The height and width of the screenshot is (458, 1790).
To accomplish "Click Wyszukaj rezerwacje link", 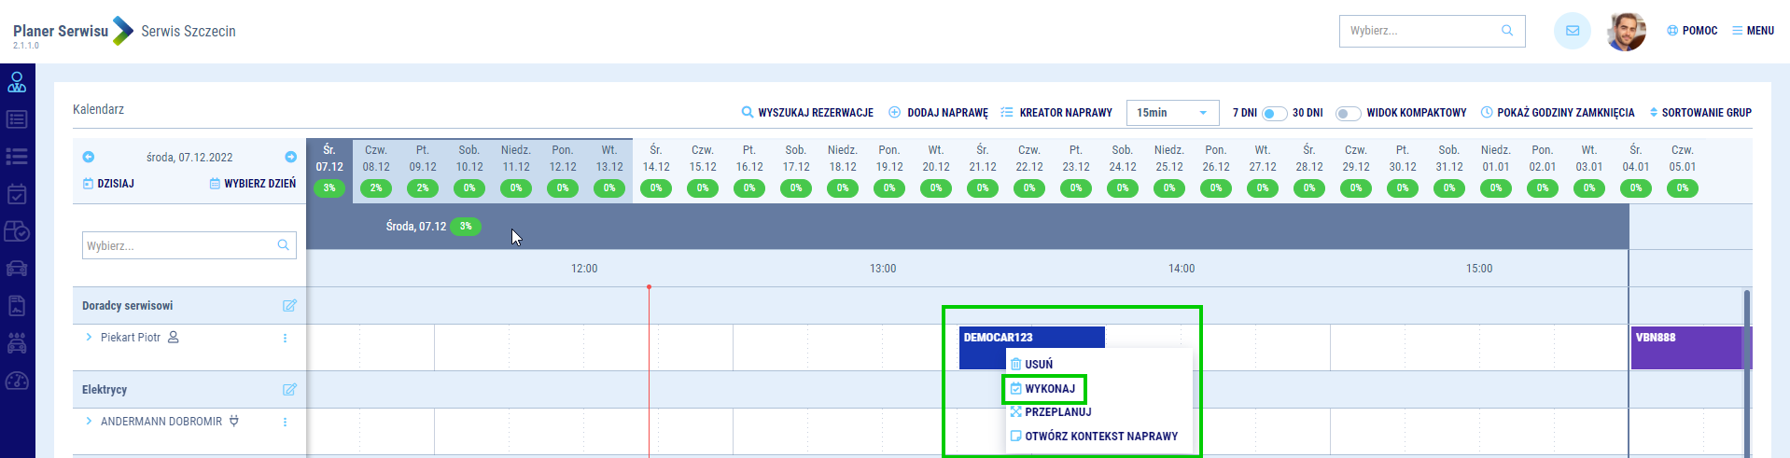I will coord(807,113).
